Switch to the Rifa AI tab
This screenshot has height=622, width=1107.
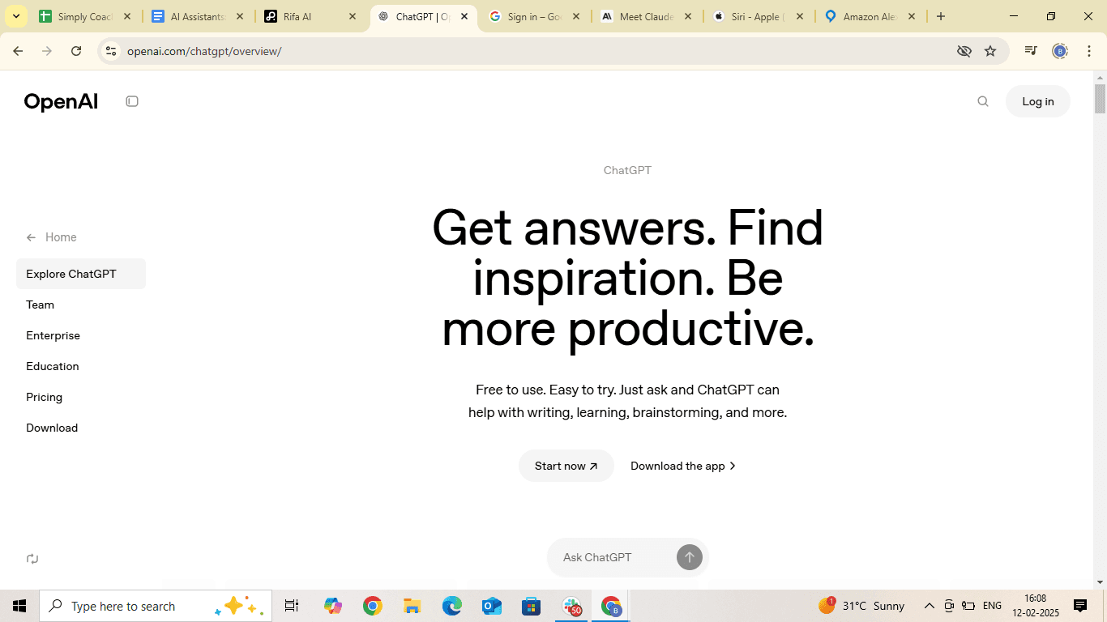point(310,16)
